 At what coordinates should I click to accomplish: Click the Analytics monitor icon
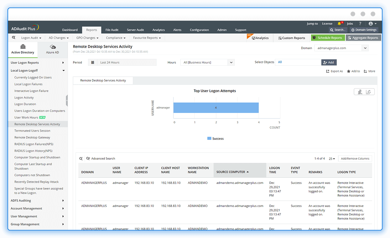pyautogui.click(x=254, y=38)
